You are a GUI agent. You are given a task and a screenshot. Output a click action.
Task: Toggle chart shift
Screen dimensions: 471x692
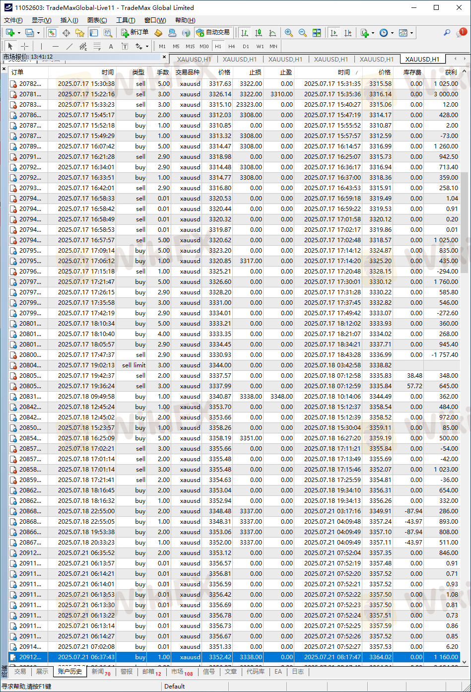tap(348, 33)
